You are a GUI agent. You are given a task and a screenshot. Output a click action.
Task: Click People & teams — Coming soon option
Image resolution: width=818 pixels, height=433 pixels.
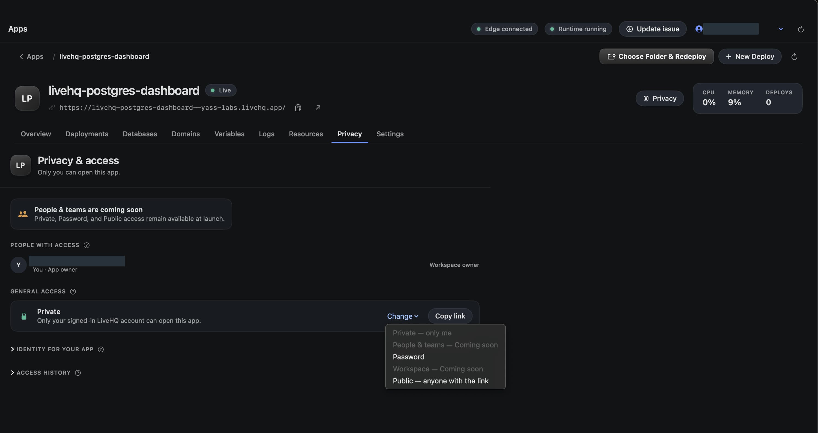445,345
